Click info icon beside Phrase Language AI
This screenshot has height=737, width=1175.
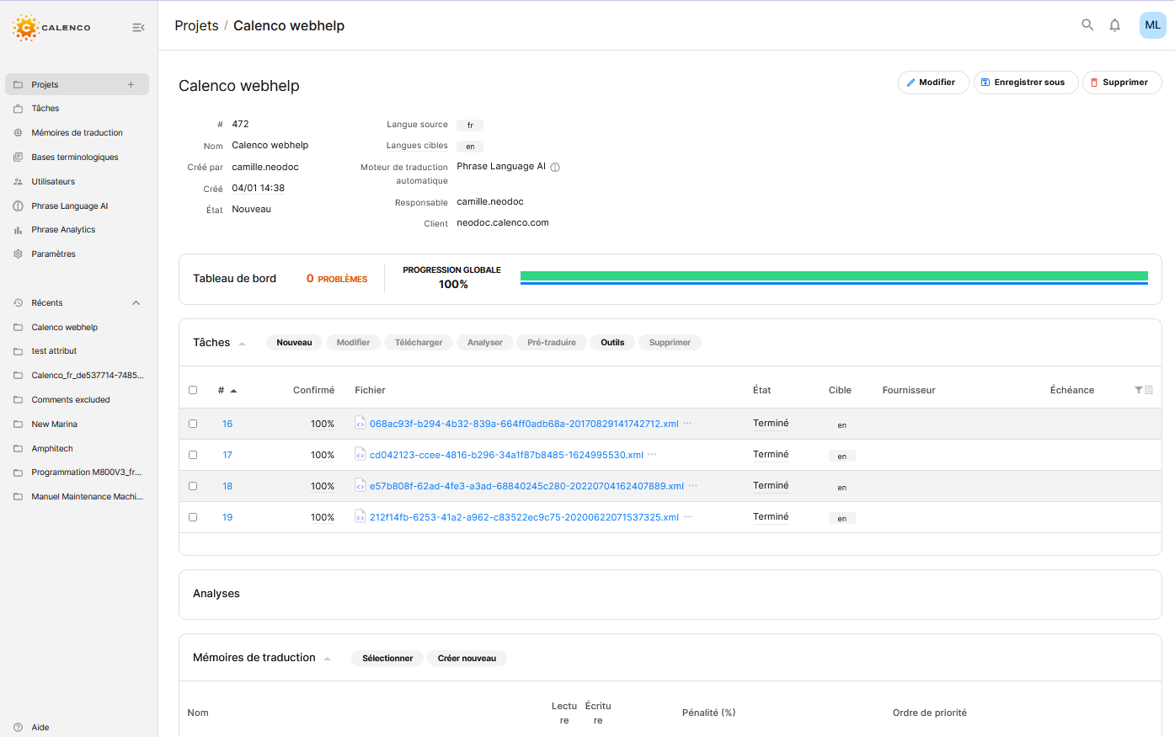[555, 167]
